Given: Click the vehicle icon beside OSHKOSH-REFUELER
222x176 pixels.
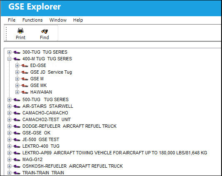Looking at the screenshot, I should (17, 166).
